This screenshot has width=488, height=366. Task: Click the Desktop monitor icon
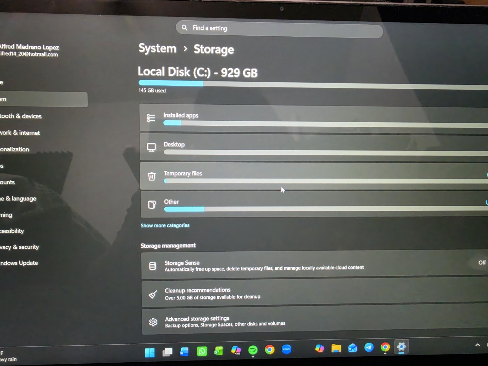pyautogui.click(x=151, y=147)
